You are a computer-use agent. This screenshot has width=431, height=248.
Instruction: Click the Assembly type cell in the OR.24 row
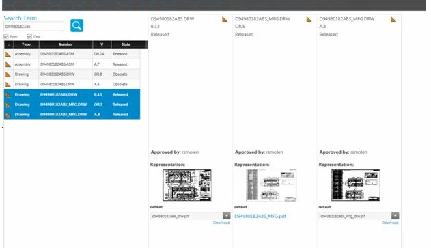(x=23, y=54)
